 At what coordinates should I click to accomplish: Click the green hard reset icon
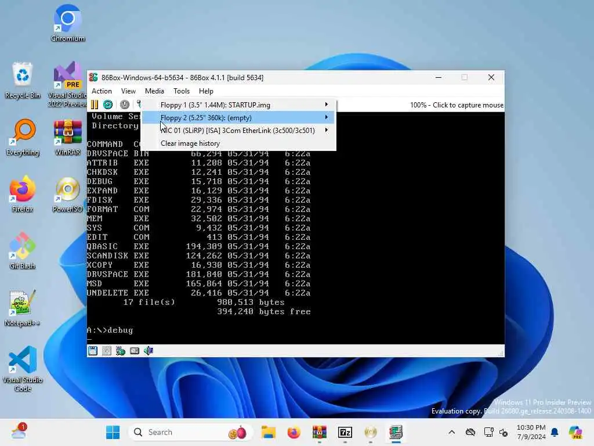point(108,105)
